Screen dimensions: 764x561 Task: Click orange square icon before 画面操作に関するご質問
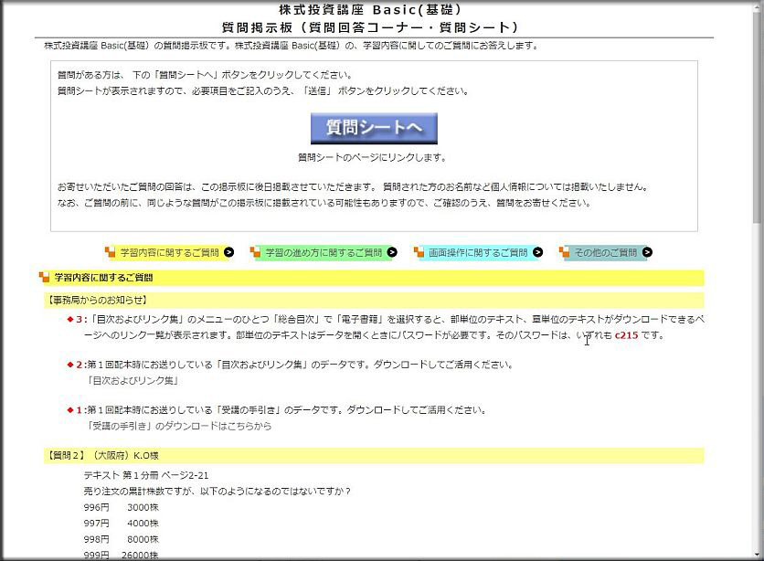tap(419, 252)
